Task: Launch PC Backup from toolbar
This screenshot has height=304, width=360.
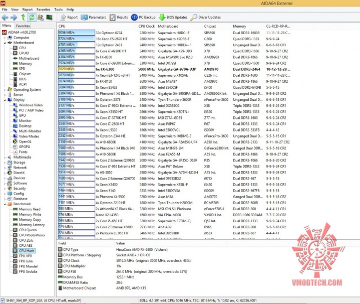Action: point(143,17)
